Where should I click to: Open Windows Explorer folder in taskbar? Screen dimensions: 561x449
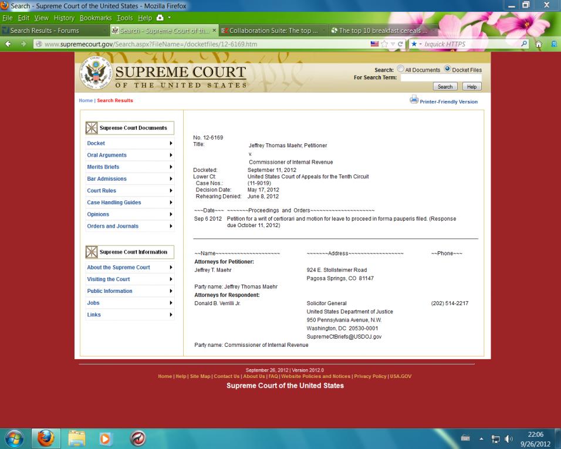[x=75, y=437]
